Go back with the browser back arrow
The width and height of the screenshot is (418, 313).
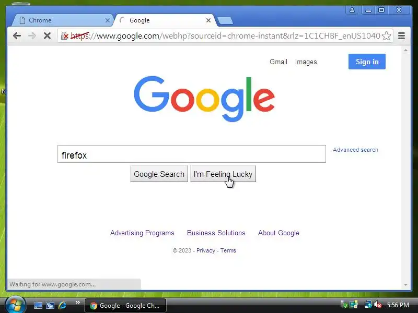click(17, 35)
